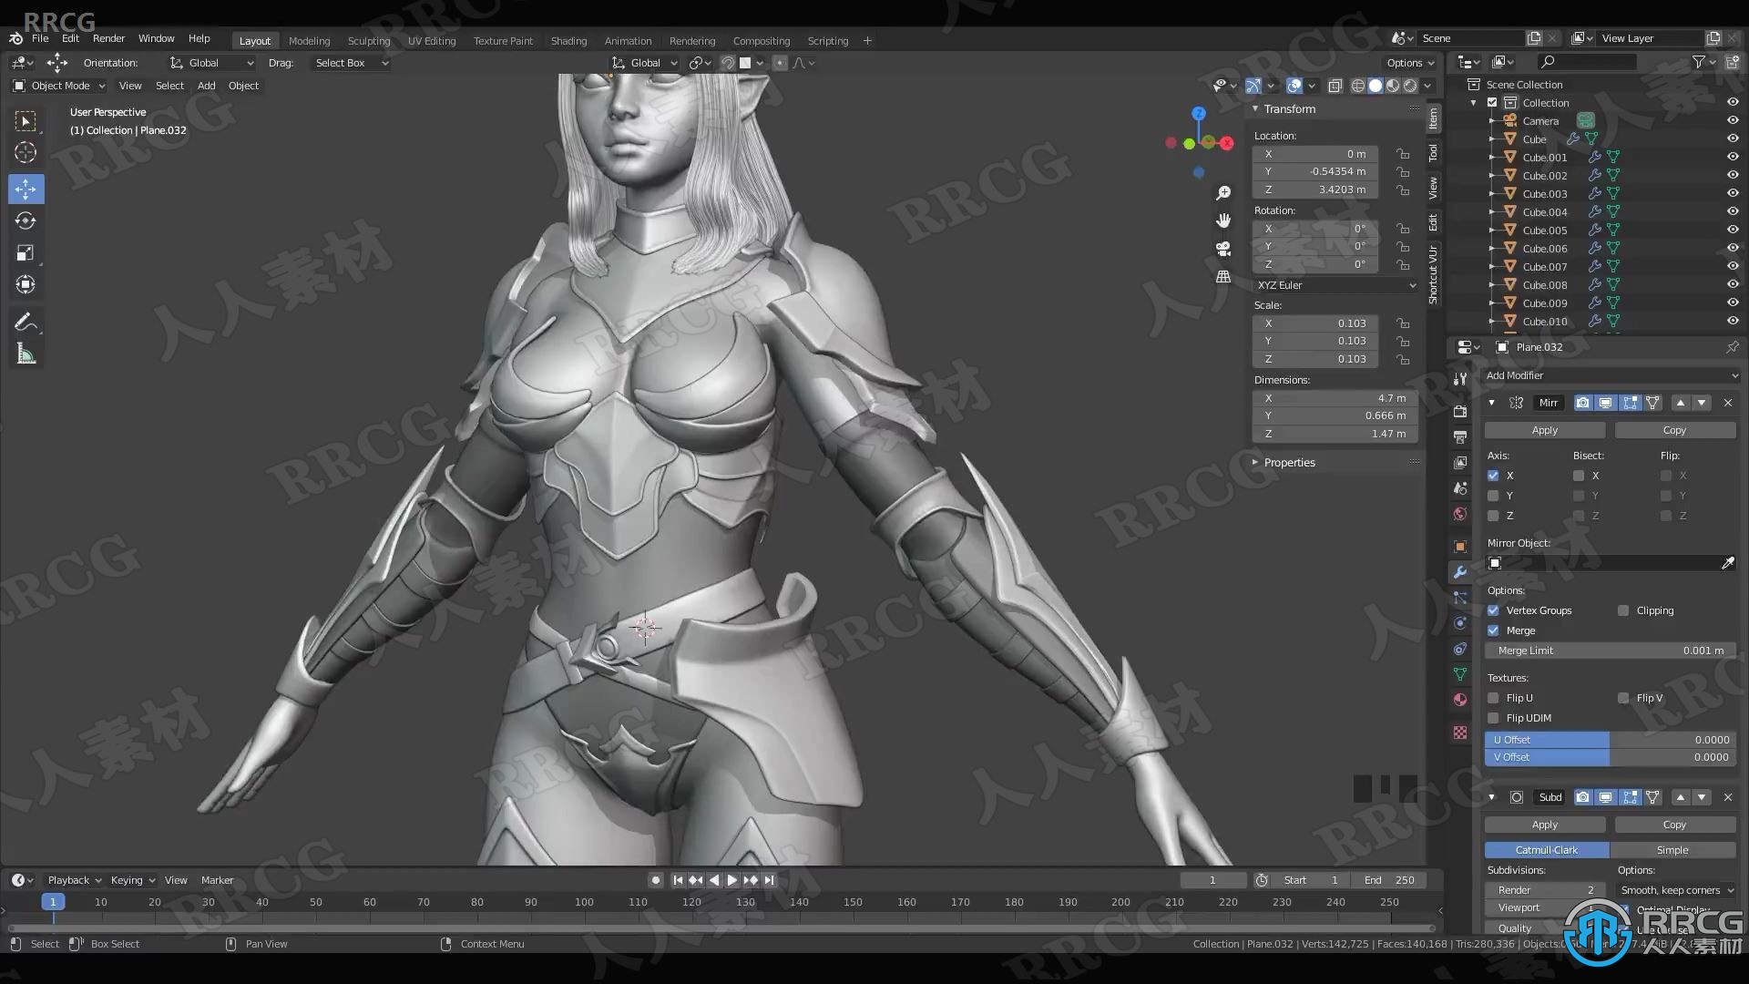Click the Mirror modifier icon
This screenshot has height=984, width=1749.
(x=1516, y=401)
